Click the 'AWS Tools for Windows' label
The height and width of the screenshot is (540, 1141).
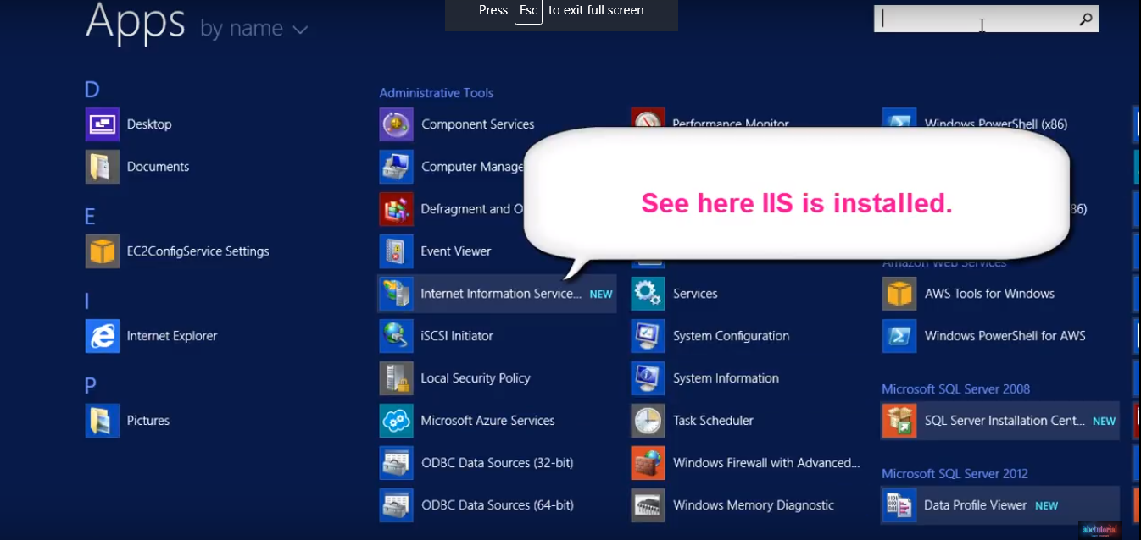click(989, 294)
